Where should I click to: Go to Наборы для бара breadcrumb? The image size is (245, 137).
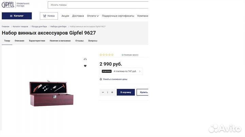tap(58, 27)
